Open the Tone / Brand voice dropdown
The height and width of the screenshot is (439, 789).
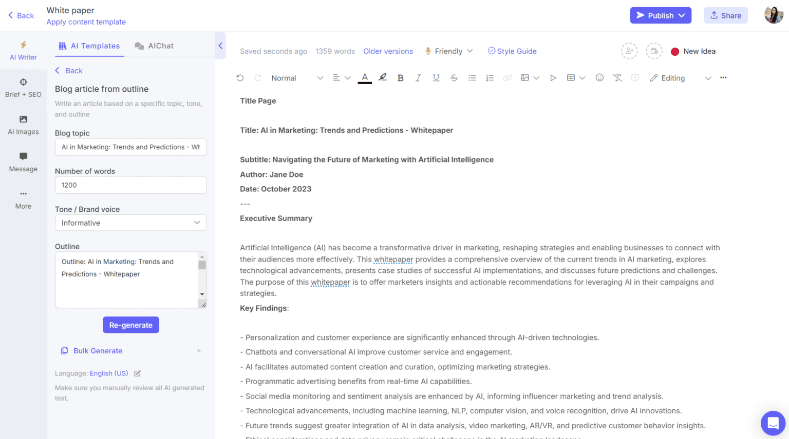(130, 223)
